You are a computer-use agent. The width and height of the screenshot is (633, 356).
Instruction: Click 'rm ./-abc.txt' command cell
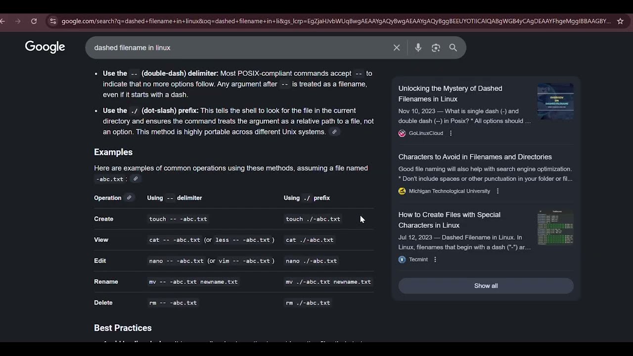(308, 303)
